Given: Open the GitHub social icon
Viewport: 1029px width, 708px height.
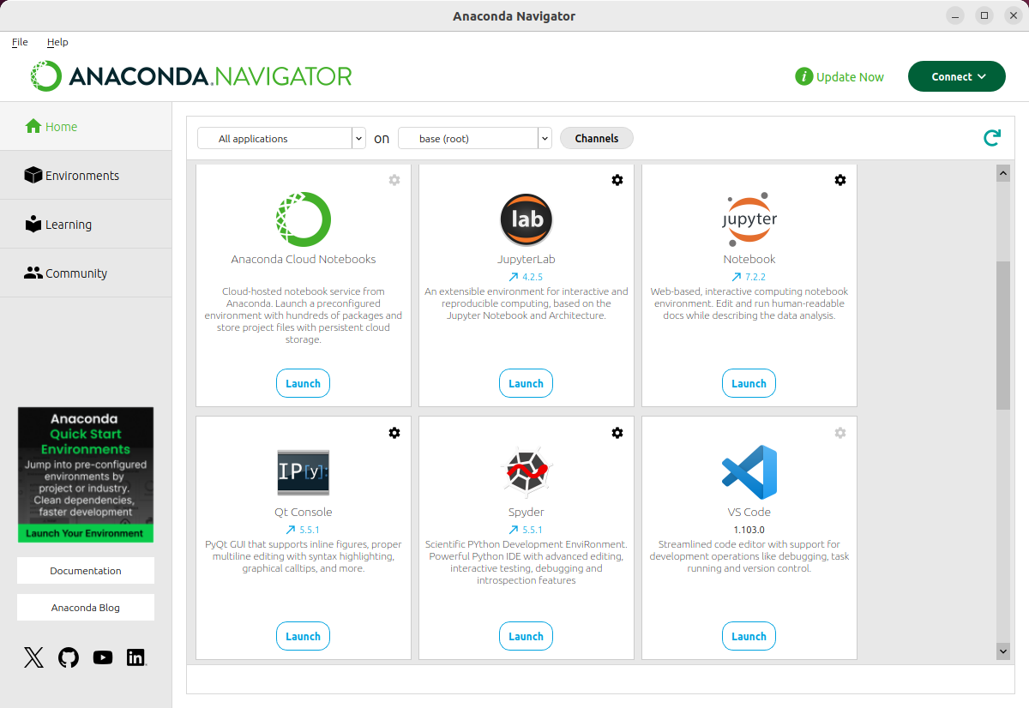Looking at the screenshot, I should pos(68,657).
